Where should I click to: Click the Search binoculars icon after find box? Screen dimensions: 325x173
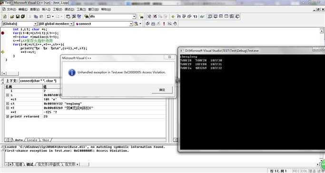click(142, 17)
